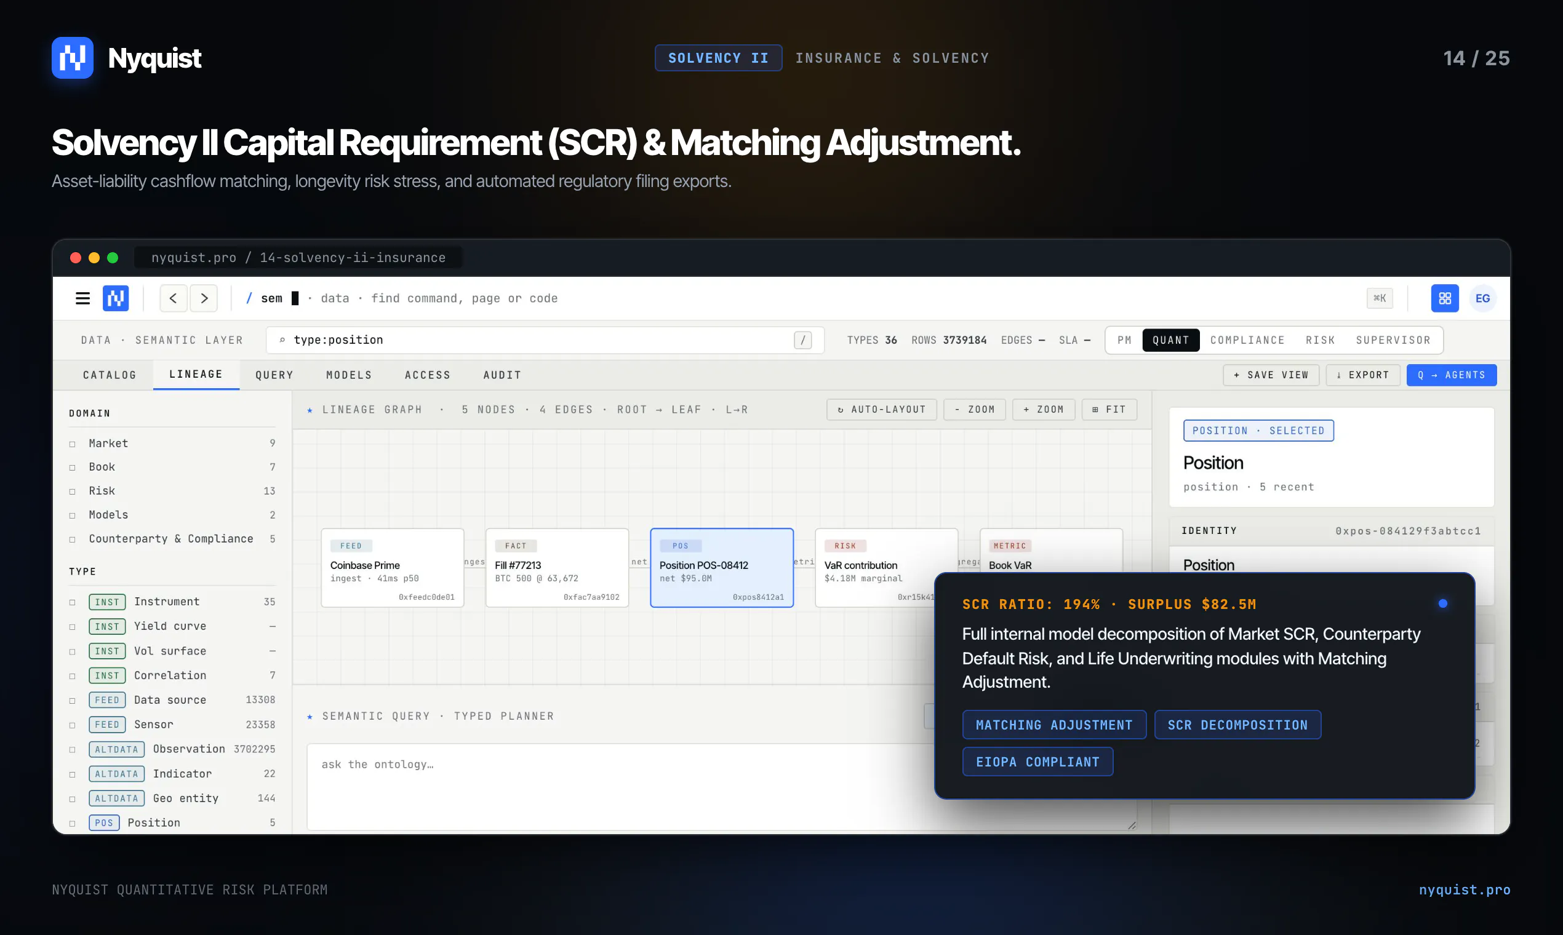
Task: Open the Q → Agents button
Action: pos(1452,375)
